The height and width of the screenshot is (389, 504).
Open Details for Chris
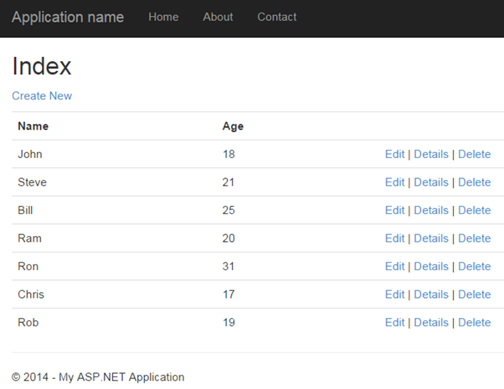coord(431,294)
